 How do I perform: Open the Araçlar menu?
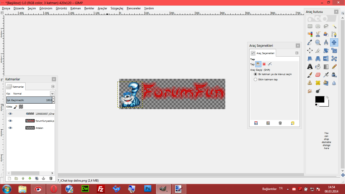coord(103,8)
